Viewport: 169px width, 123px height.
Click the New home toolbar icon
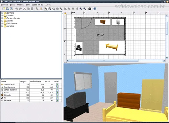pos(4,9)
